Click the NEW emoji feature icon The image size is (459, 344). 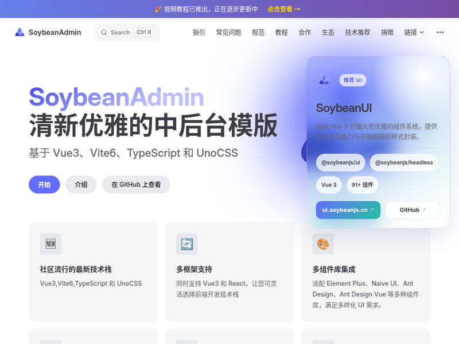point(50,244)
